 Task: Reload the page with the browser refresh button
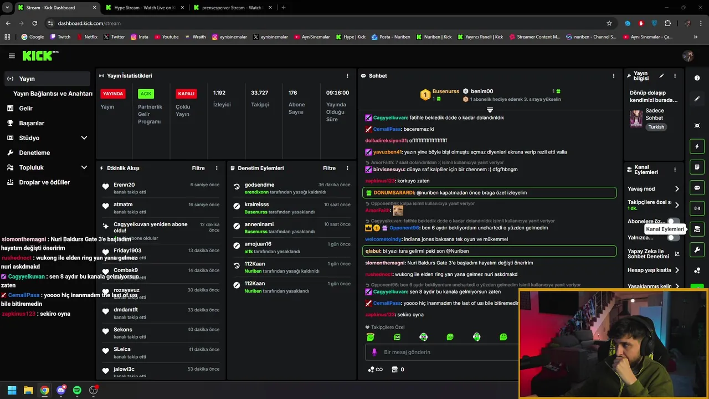(x=34, y=23)
